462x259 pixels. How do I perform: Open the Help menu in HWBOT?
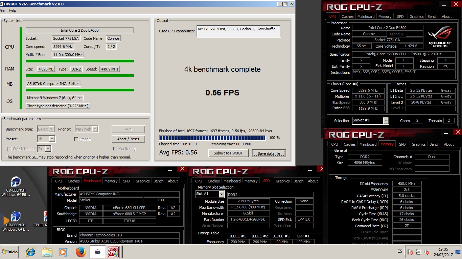click(x=12, y=10)
